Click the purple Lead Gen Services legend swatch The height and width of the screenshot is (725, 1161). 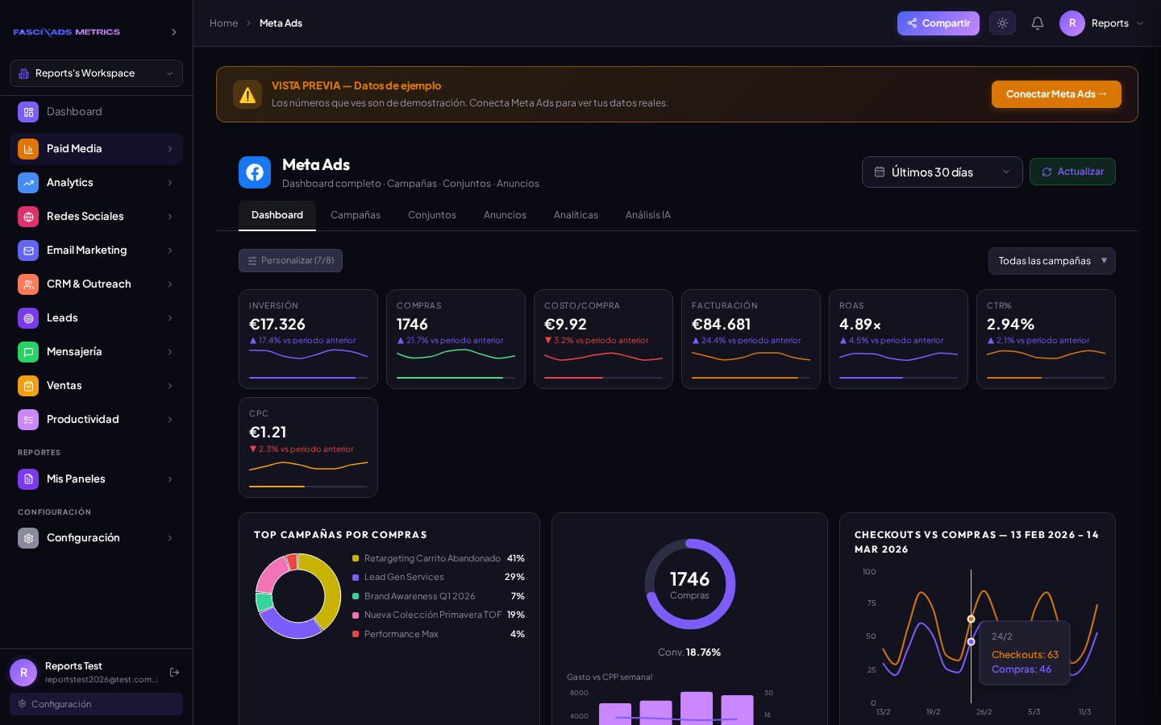(356, 578)
